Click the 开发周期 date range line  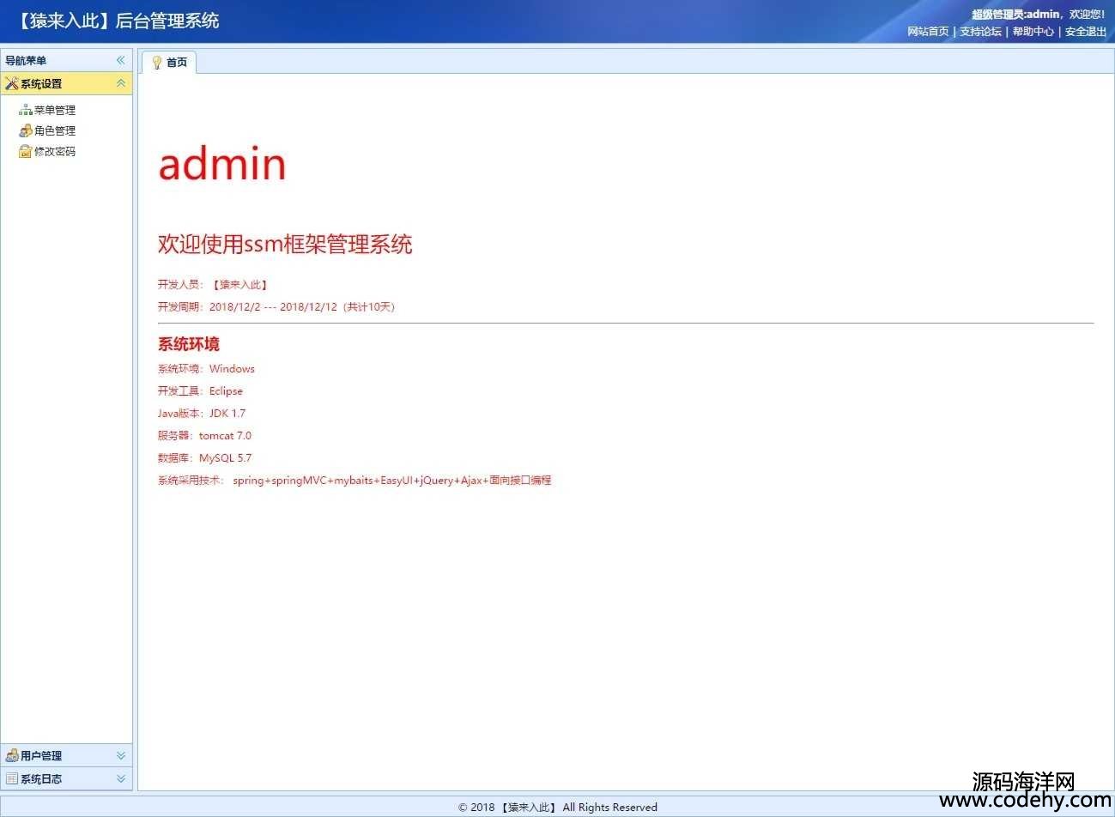(276, 306)
